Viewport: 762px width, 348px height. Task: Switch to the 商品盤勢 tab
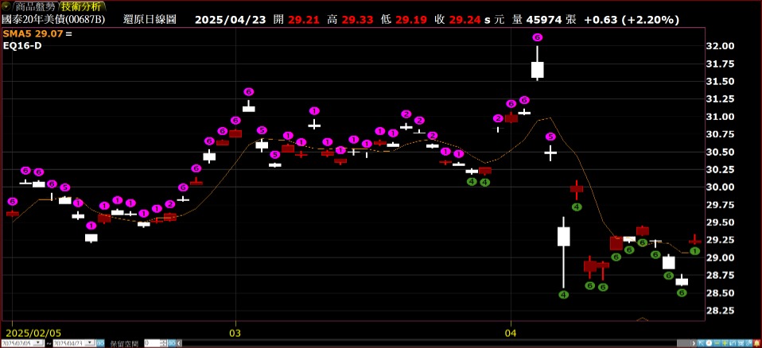click(34, 6)
